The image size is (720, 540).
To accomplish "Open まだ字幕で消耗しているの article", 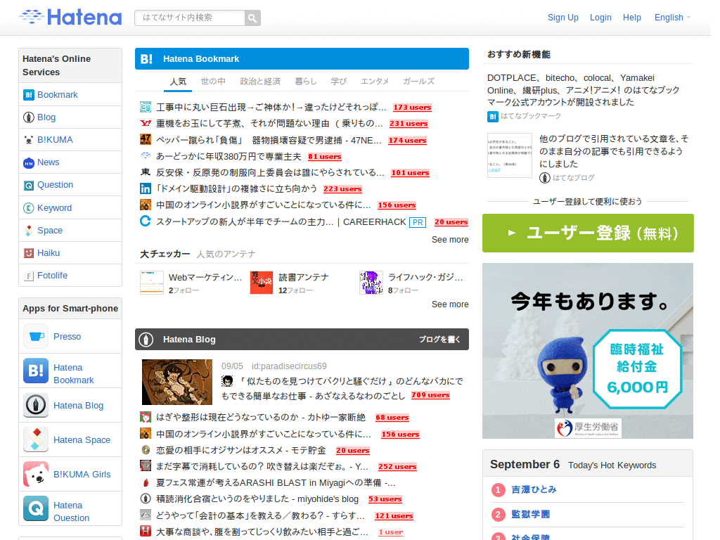I will pyautogui.click(x=262, y=467).
